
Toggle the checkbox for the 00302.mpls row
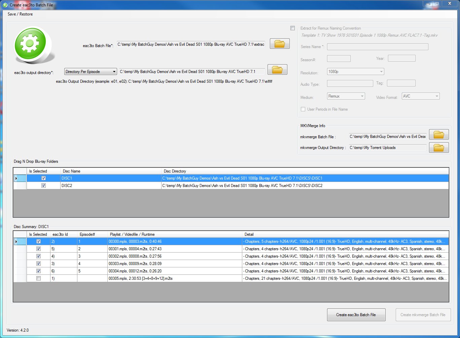point(38,256)
